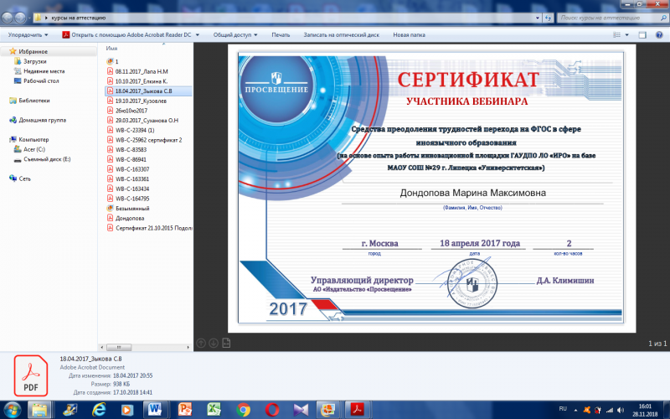670x419 pixels.
Task: Select file 29.03.2017_Суханова О.Н
Action: click(x=147, y=121)
